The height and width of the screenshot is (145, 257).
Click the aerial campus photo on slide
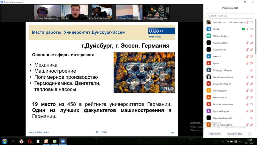coord(144,73)
